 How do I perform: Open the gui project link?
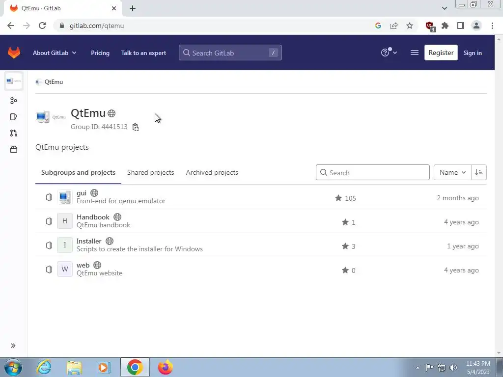point(82,193)
